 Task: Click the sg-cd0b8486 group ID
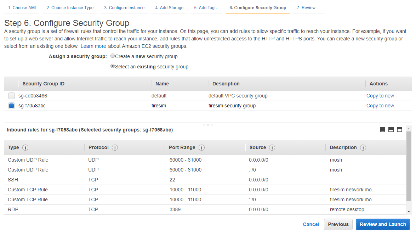click(x=33, y=96)
